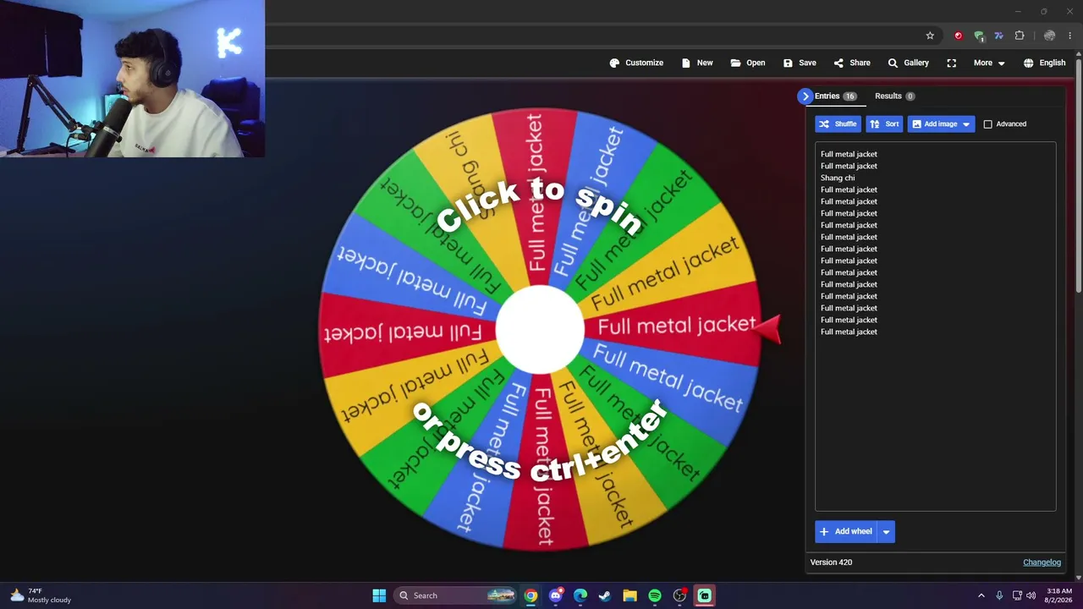Switch to the Entries tab
This screenshot has width=1083, height=609.
(x=836, y=96)
